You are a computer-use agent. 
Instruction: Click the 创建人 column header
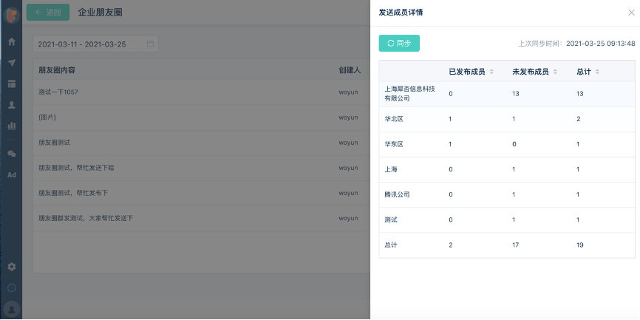tap(350, 70)
